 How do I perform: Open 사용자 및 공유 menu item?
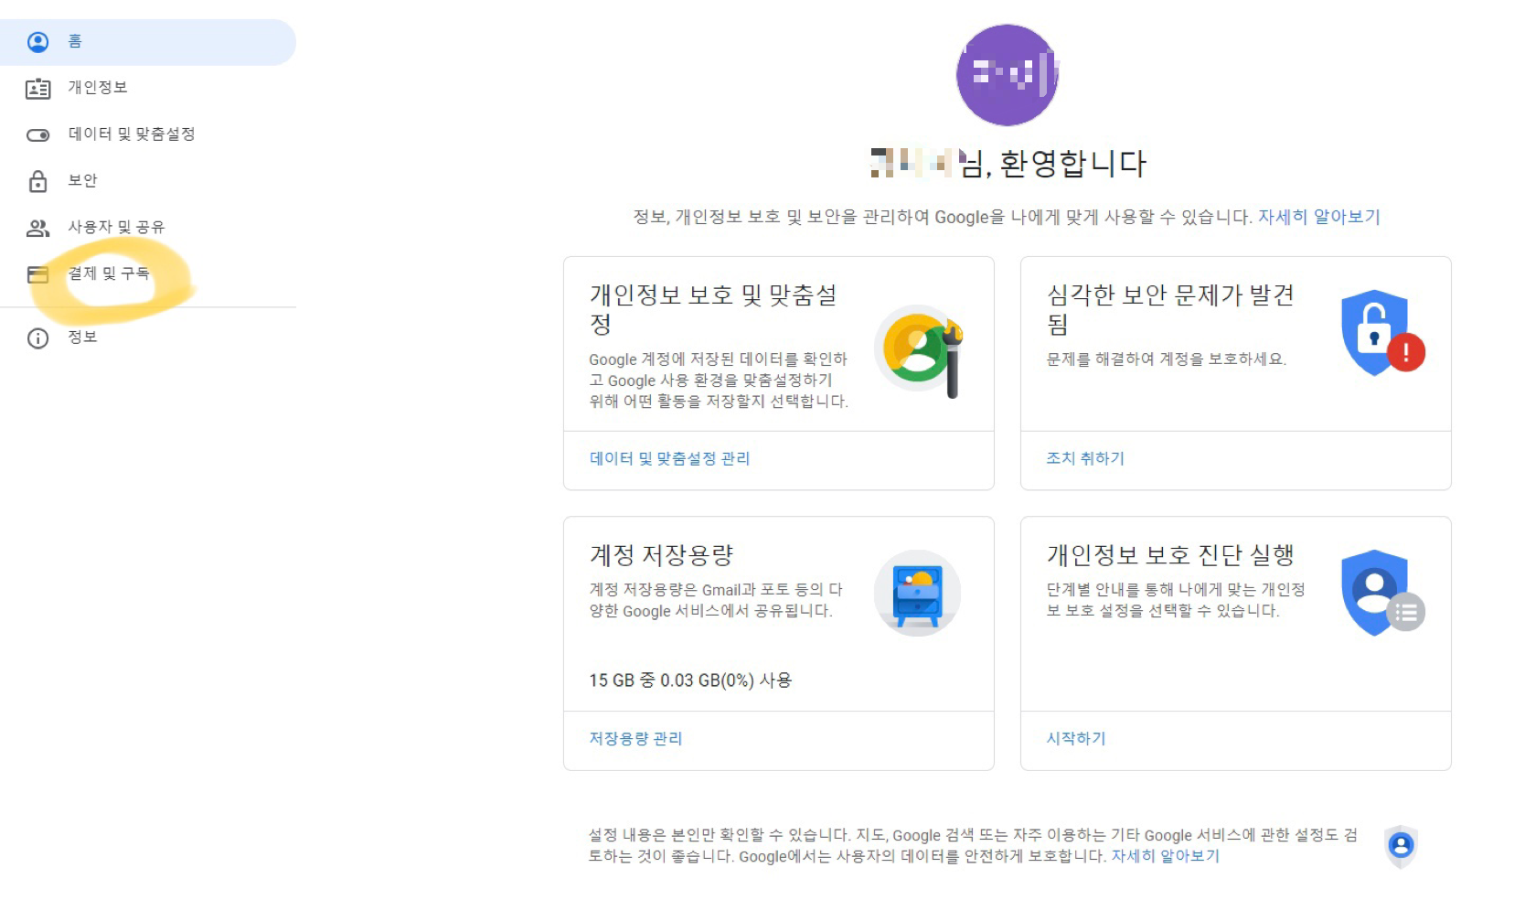pos(148,228)
